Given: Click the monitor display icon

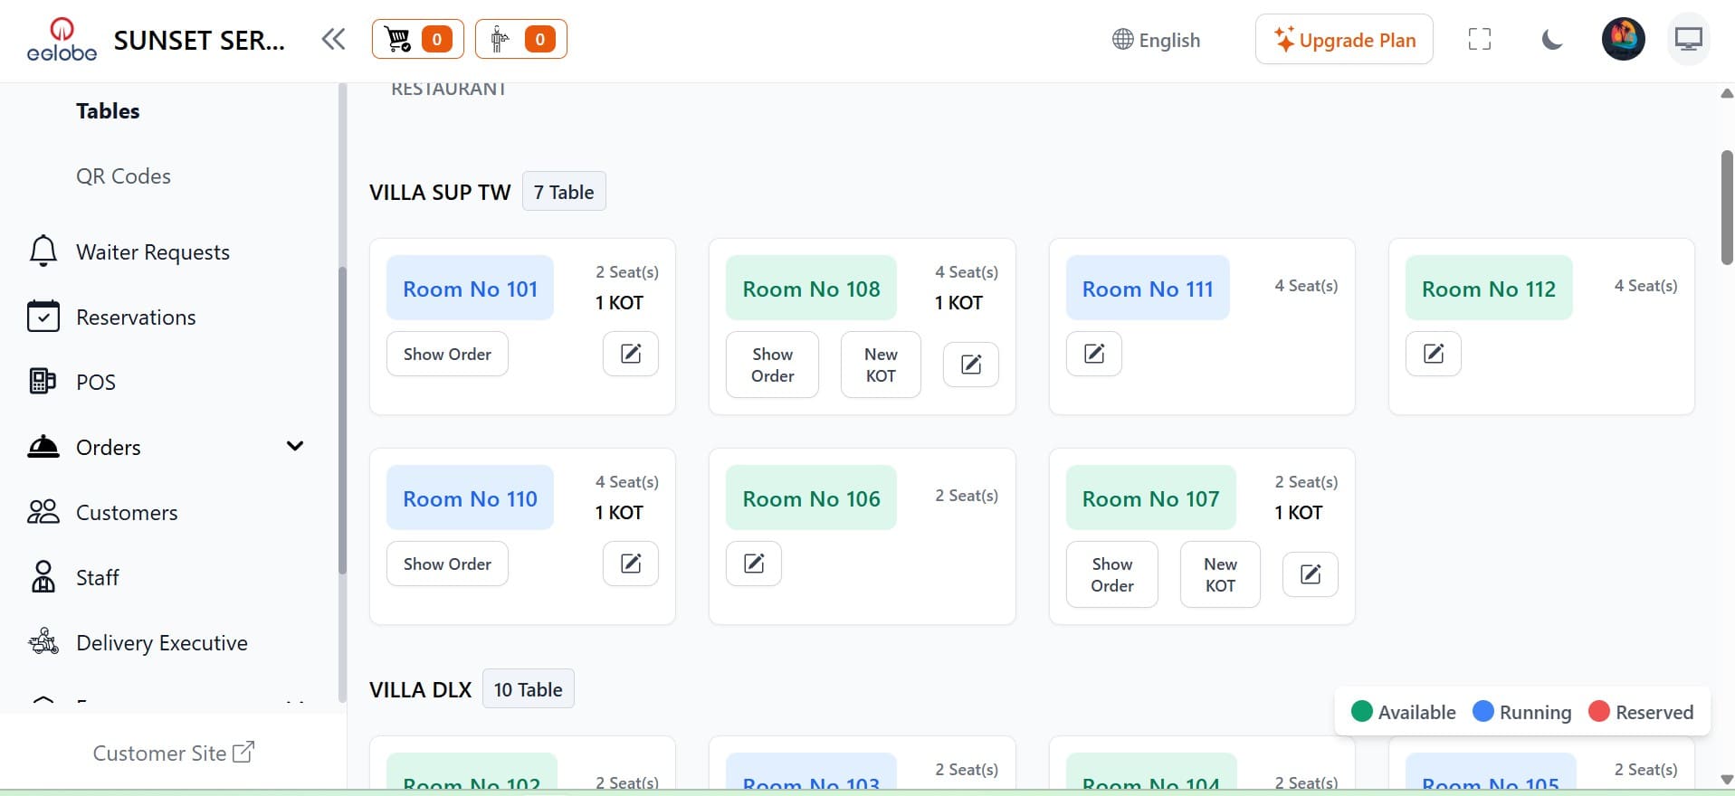Looking at the screenshot, I should pyautogui.click(x=1689, y=39).
